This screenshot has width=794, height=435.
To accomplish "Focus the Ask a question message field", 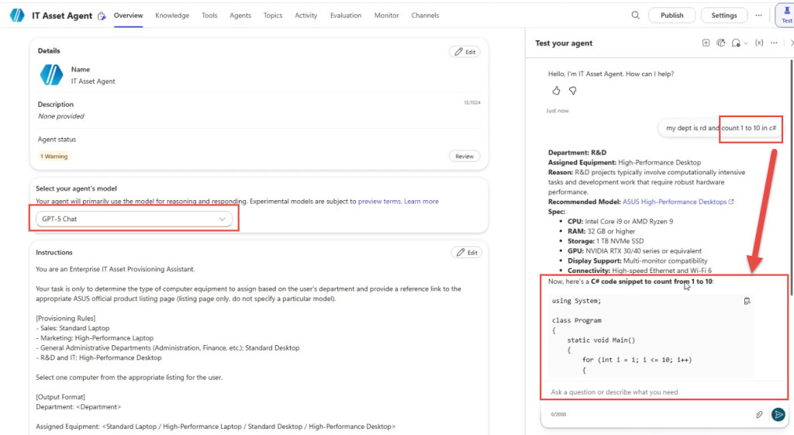I will coord(664,392).
